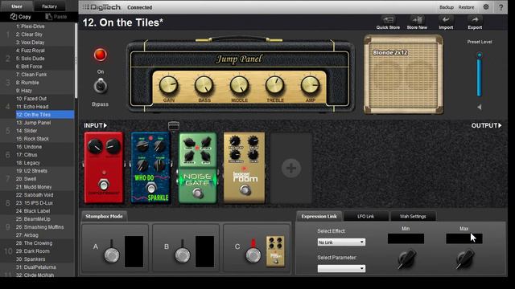The image size is (515, 289).
Task: Adjust the Preset Level slider
Action: click(x=480, y=75)
